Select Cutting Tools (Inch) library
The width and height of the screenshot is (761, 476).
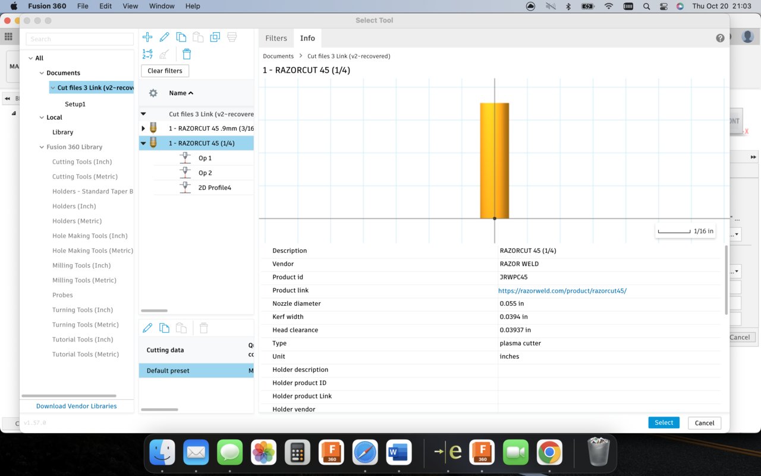[82, 162]
